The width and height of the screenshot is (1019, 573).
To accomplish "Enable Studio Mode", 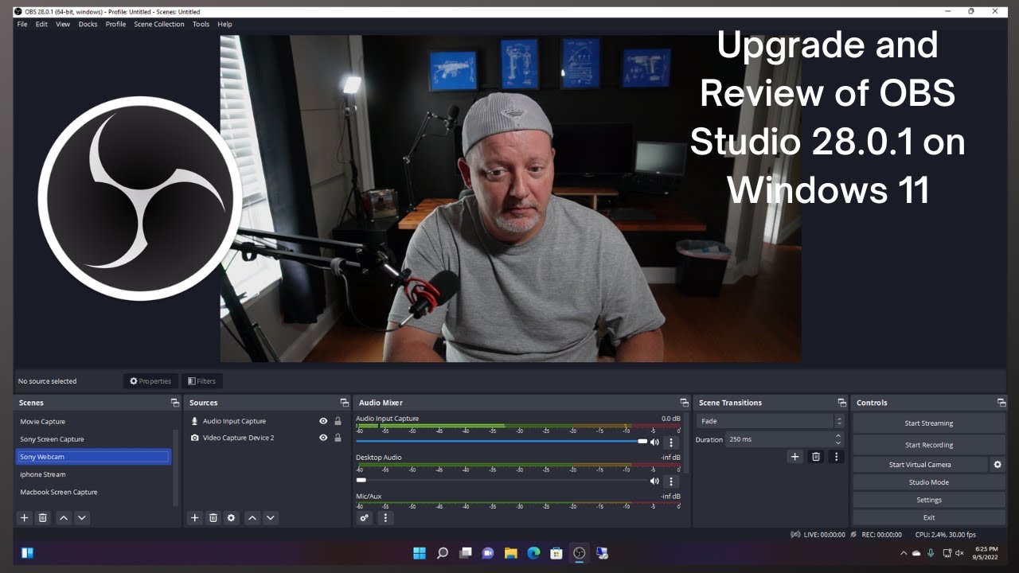I will pyautogui.click(x=929, y=482).
